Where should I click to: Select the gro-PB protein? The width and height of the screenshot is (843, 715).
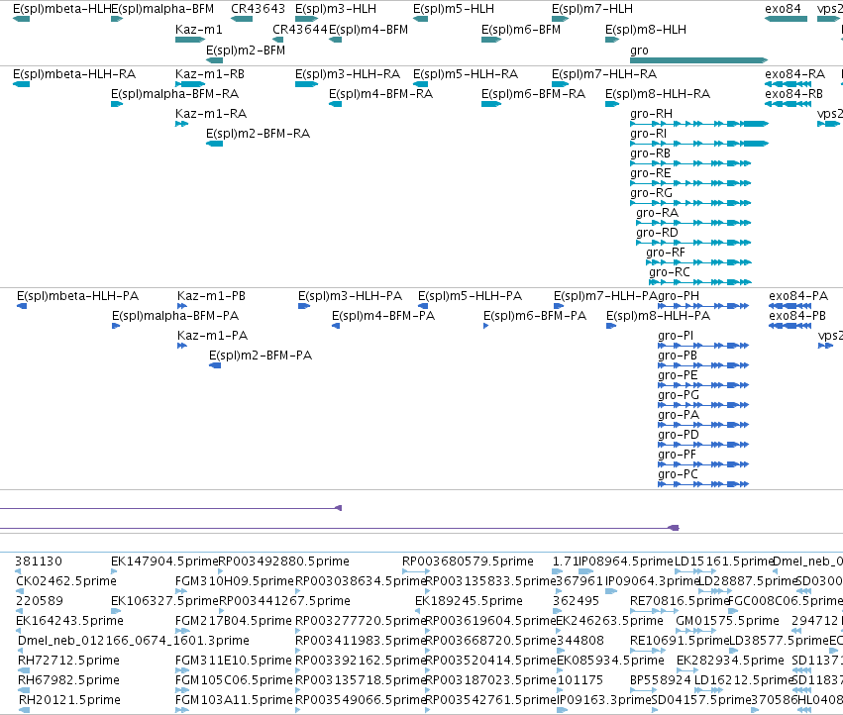pyautogui.click(x=703, y=365)
